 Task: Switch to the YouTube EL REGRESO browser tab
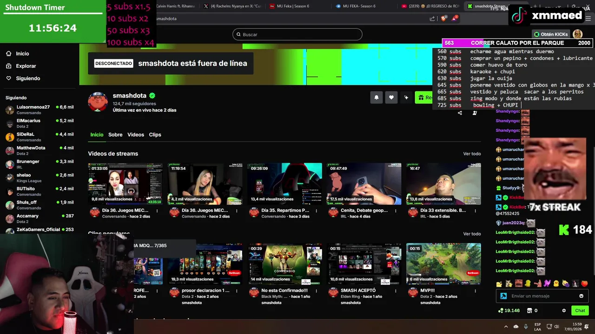[x=430, y=6]
